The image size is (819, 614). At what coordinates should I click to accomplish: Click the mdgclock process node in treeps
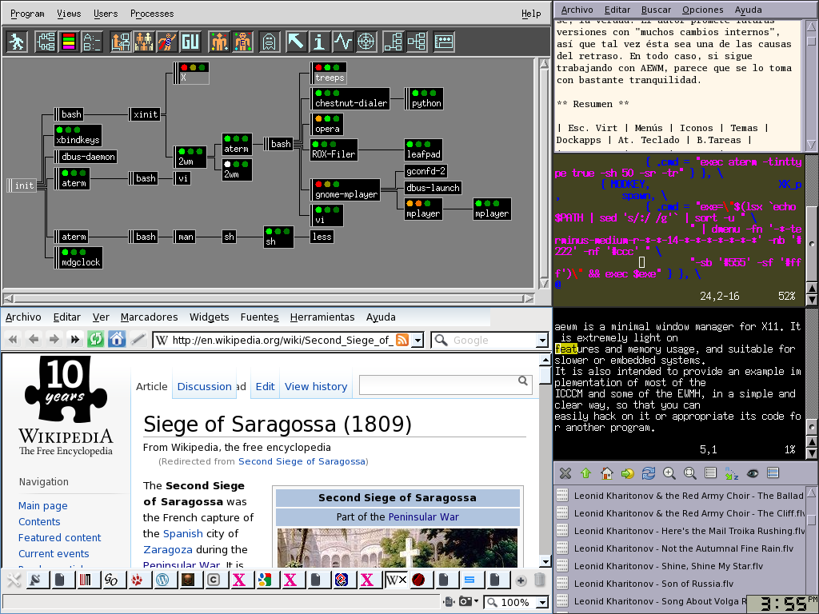[78, 258]
